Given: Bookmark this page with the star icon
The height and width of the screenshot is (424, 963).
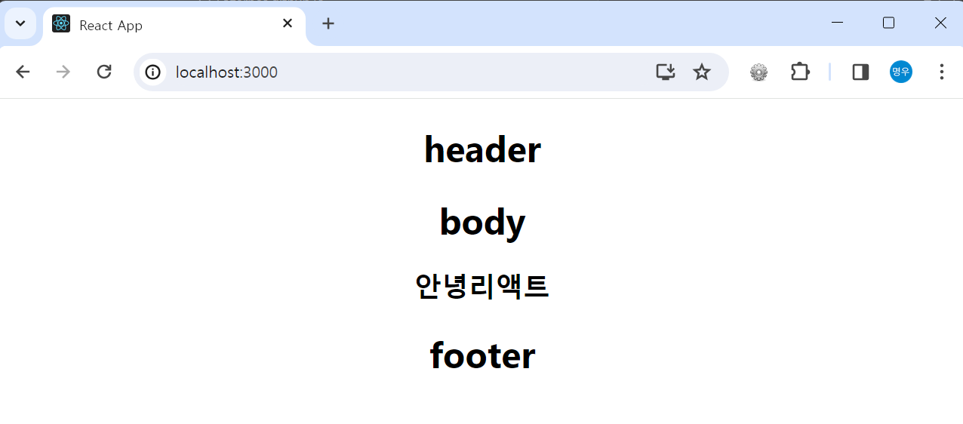Looking at the screenshot, I should pyautogui.click(x=702, y=72).
